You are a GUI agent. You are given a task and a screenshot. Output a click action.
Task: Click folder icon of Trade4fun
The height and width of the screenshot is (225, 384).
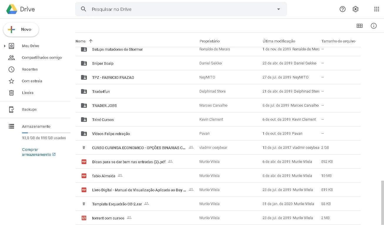(84, 91)
